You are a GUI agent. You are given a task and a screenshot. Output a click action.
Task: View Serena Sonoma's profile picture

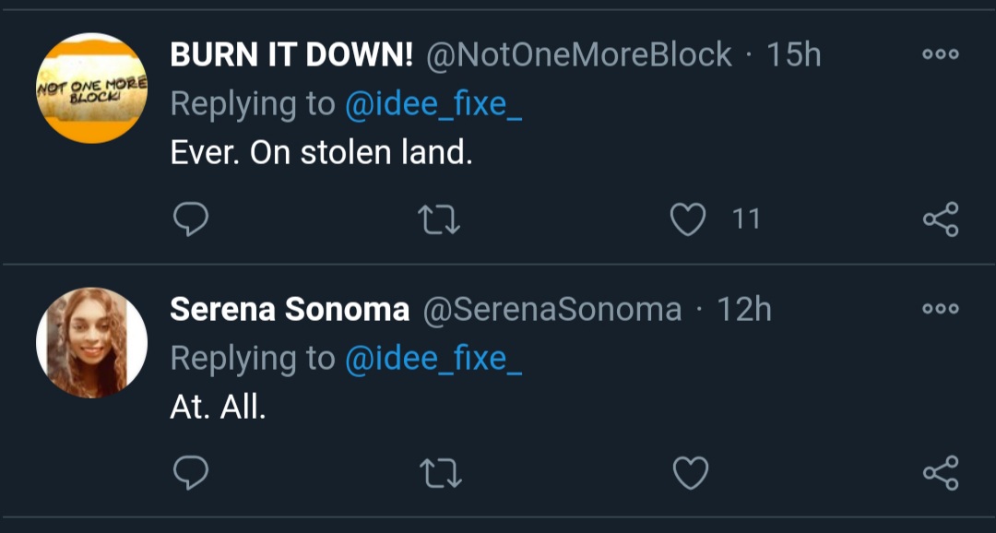tap(92, 342)
